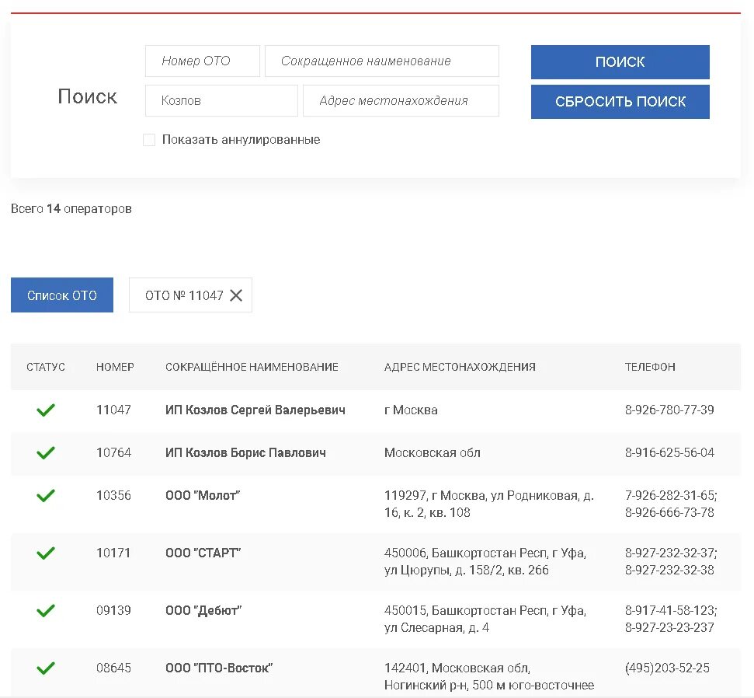
Task: Open the ОТО № 11047 tab
Action: pos(184,295)
